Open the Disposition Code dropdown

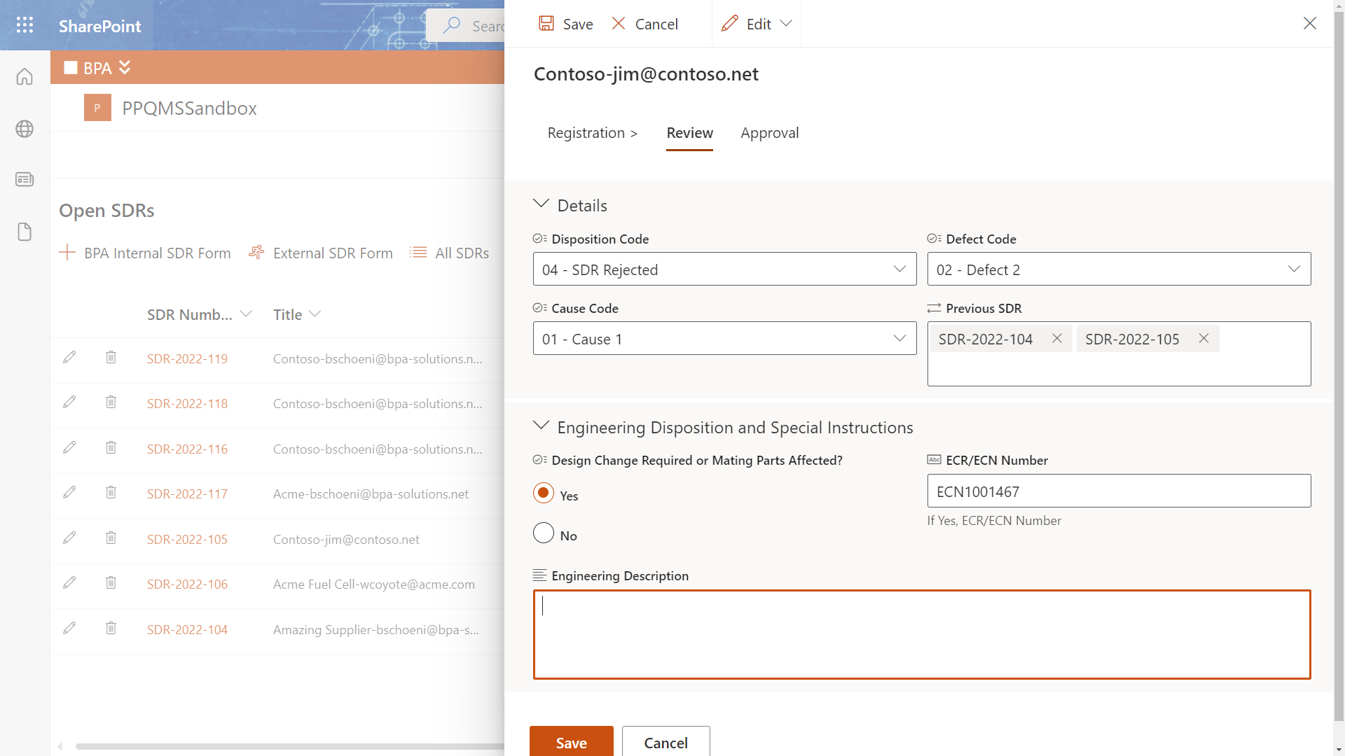(724, 269)
